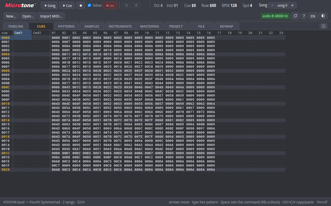Viewport: 331px width, 206px height.
Task: Start recording with the rec button
Action: click(110, 5)
